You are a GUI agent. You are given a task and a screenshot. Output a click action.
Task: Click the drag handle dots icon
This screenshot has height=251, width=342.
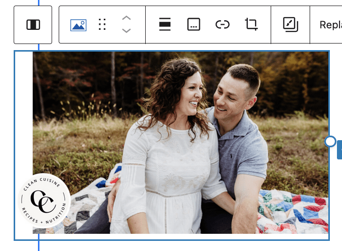(x=102, y=24)
